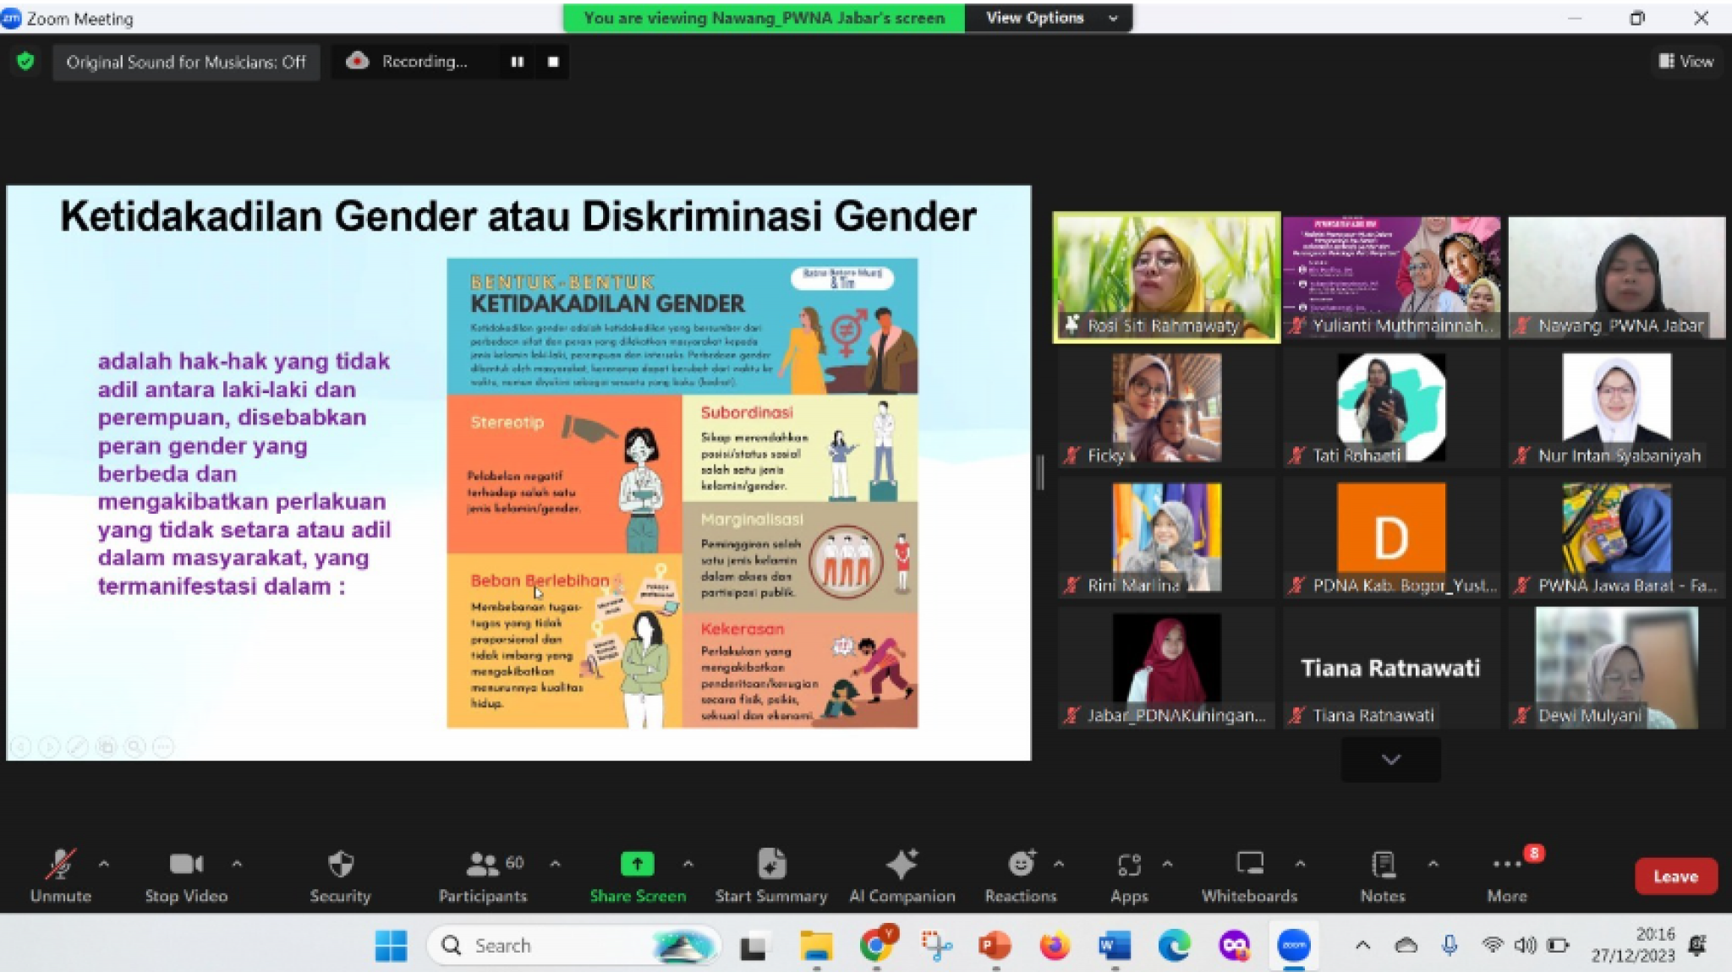The height and width of the screenshot is (972, 1732).
Task: Open the AI Companion sparkle icon
Action: (902, 865)
